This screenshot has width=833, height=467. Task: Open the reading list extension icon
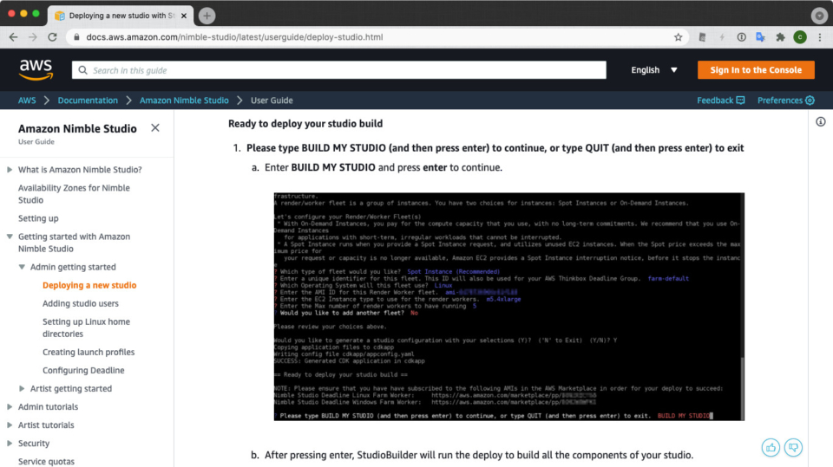click(x=702, y=37)
